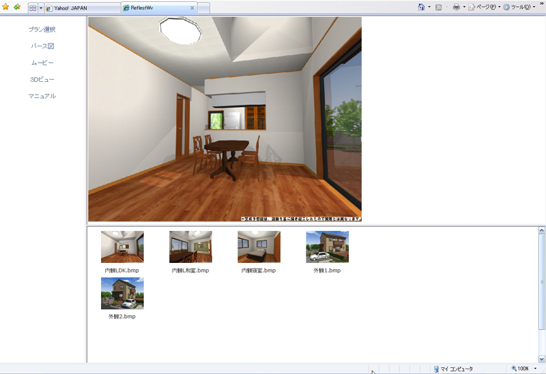Select the 外観1.bmp house thumbnail
546x374 pixels.
pyautogui.click(x=327, y=247)
